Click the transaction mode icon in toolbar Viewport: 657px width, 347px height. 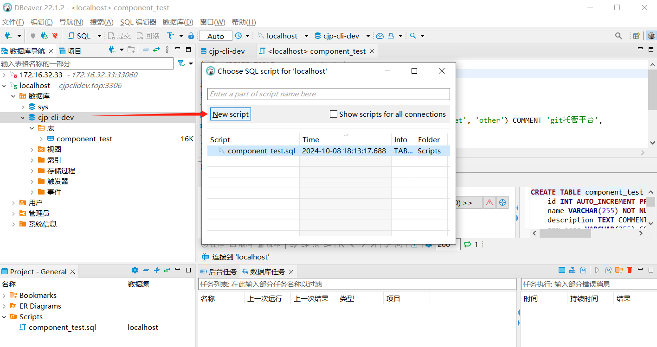coord(170,36)
